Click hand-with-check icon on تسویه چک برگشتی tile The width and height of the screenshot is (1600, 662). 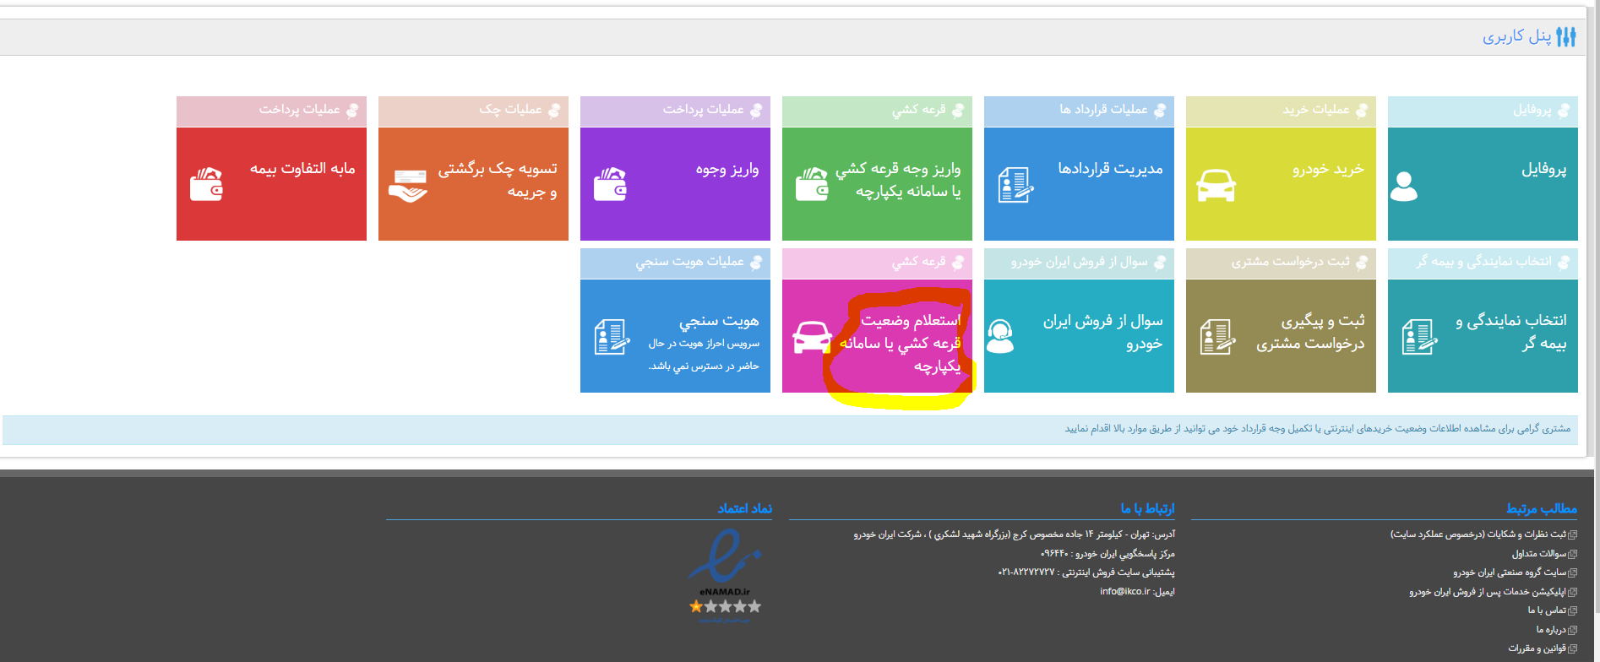tap(408, 186)
